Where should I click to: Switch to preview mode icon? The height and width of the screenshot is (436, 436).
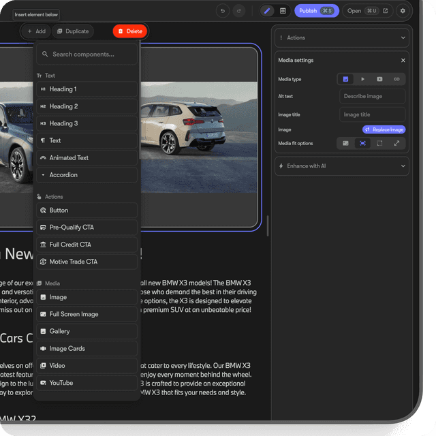point(283,11)
